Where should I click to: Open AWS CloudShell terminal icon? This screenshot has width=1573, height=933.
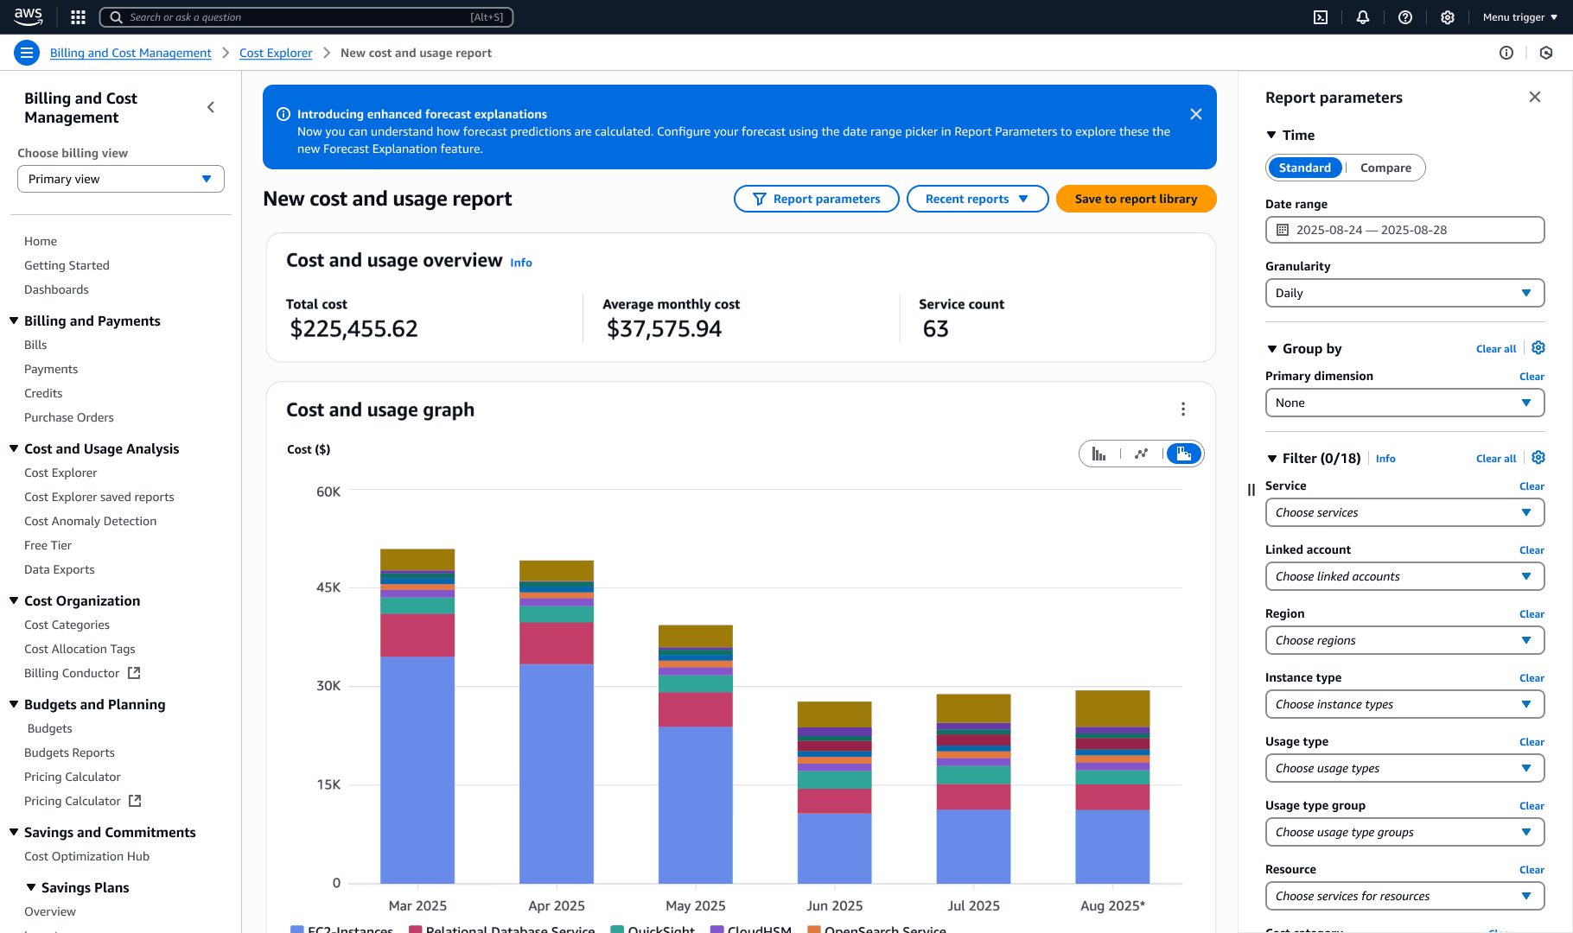tap(1321, 17)
